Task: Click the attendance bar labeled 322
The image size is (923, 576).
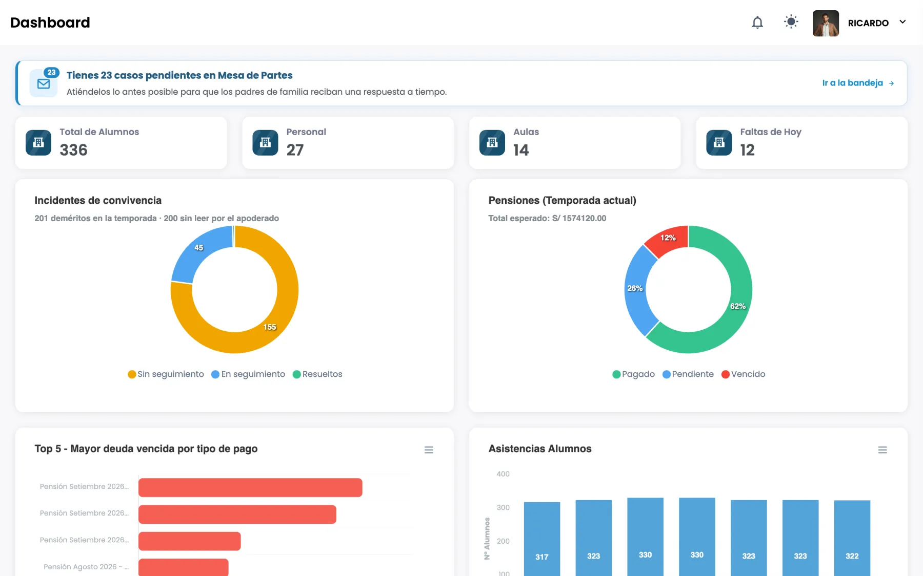Action: [x=852, y=538]
